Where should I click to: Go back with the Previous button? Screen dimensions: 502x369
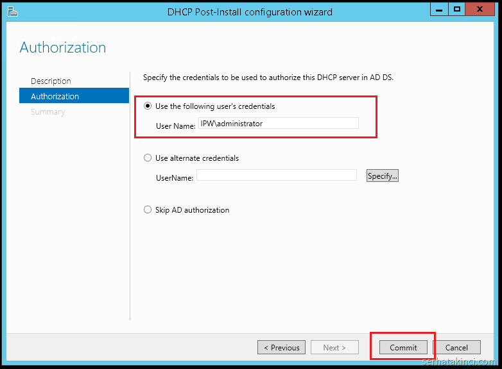coord(281,348)
